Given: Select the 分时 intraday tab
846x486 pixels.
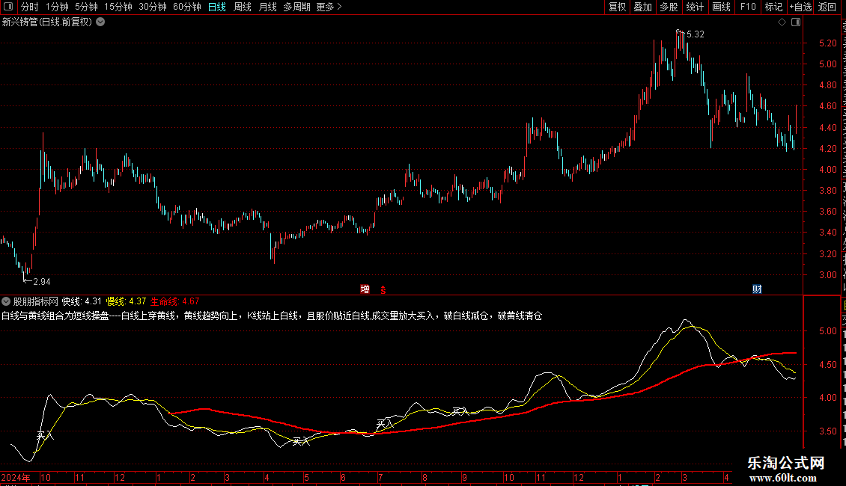Looking at the screenshot, I should point(30,7).
